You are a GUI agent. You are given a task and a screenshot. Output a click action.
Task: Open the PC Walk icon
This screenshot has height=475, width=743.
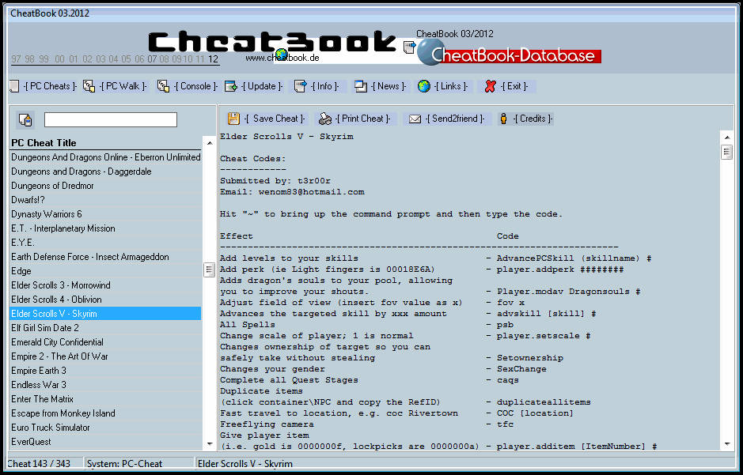(x=89, y=86)
